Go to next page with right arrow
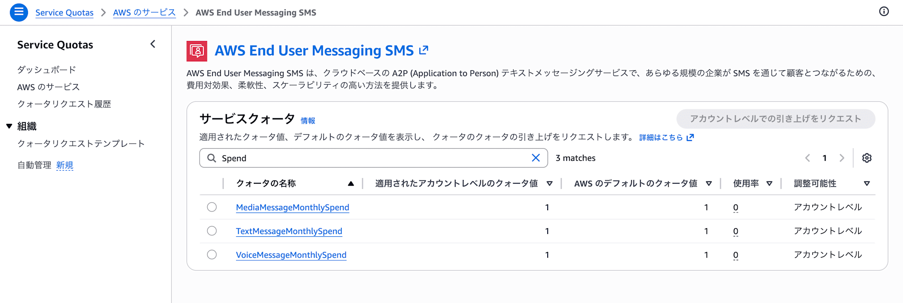The height and width of the screenshot is (303, 903). click(842, 158)
